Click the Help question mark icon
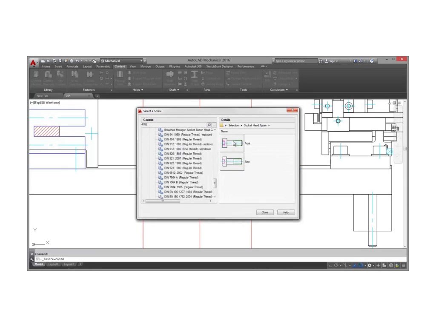436x327 pixels. [372, 61]
